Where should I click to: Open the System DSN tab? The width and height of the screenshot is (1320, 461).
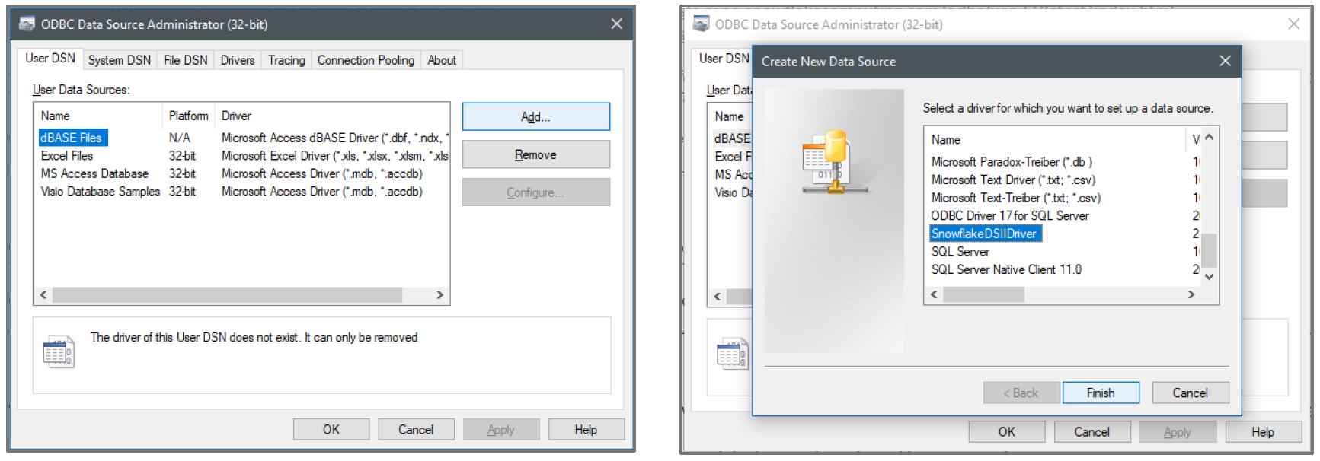pos(120,60)
